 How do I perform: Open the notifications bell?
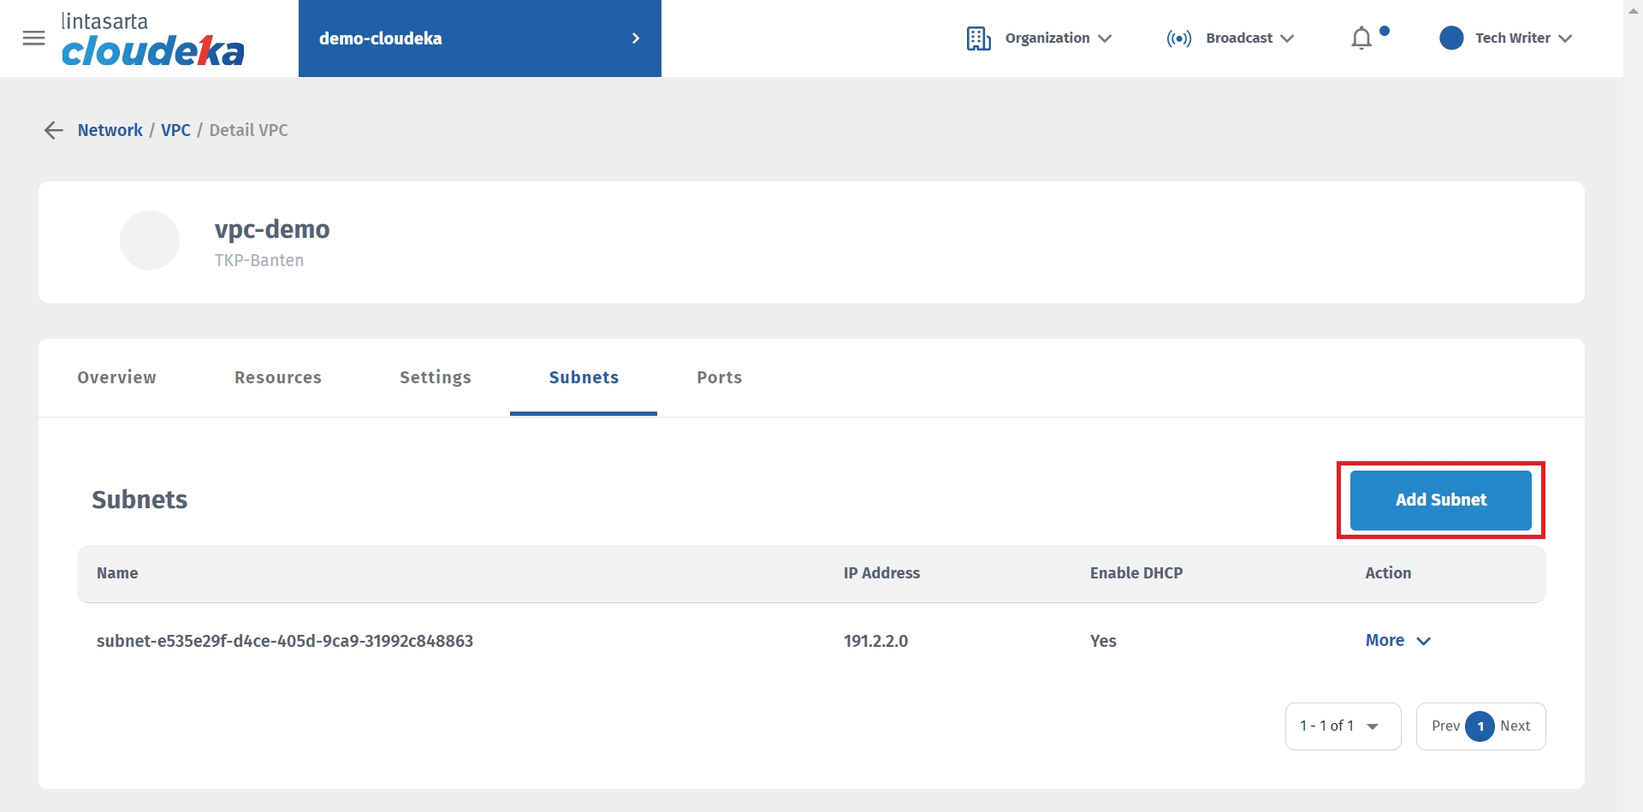pyautogui.click(x=1361, y=39)
